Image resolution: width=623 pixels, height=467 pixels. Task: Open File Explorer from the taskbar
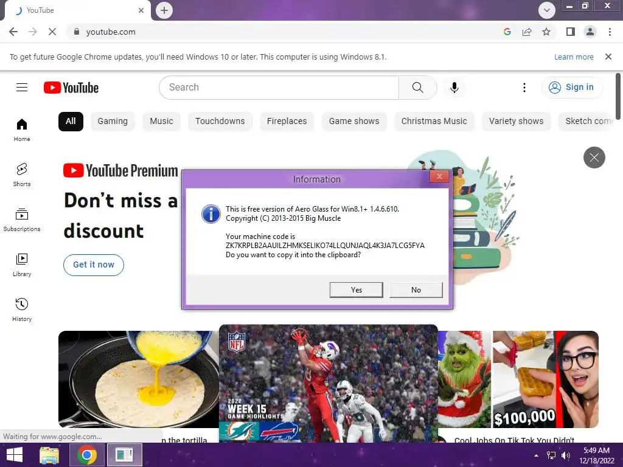[x=49, y=455]
